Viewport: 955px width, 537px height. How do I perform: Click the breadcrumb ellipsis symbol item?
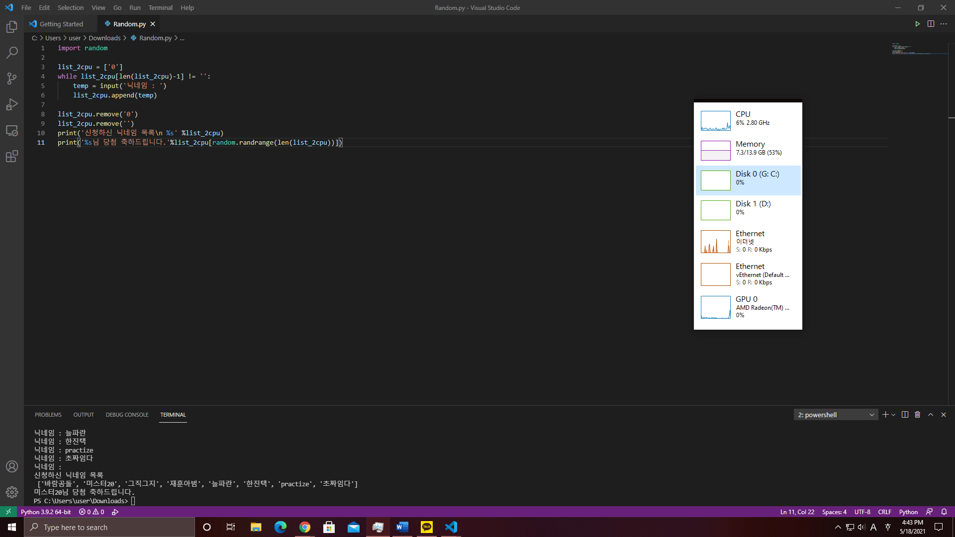(182, 38)
